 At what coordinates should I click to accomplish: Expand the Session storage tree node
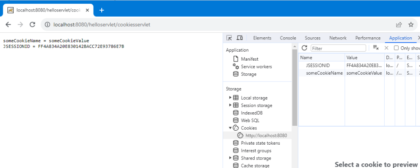pos(231,105)
